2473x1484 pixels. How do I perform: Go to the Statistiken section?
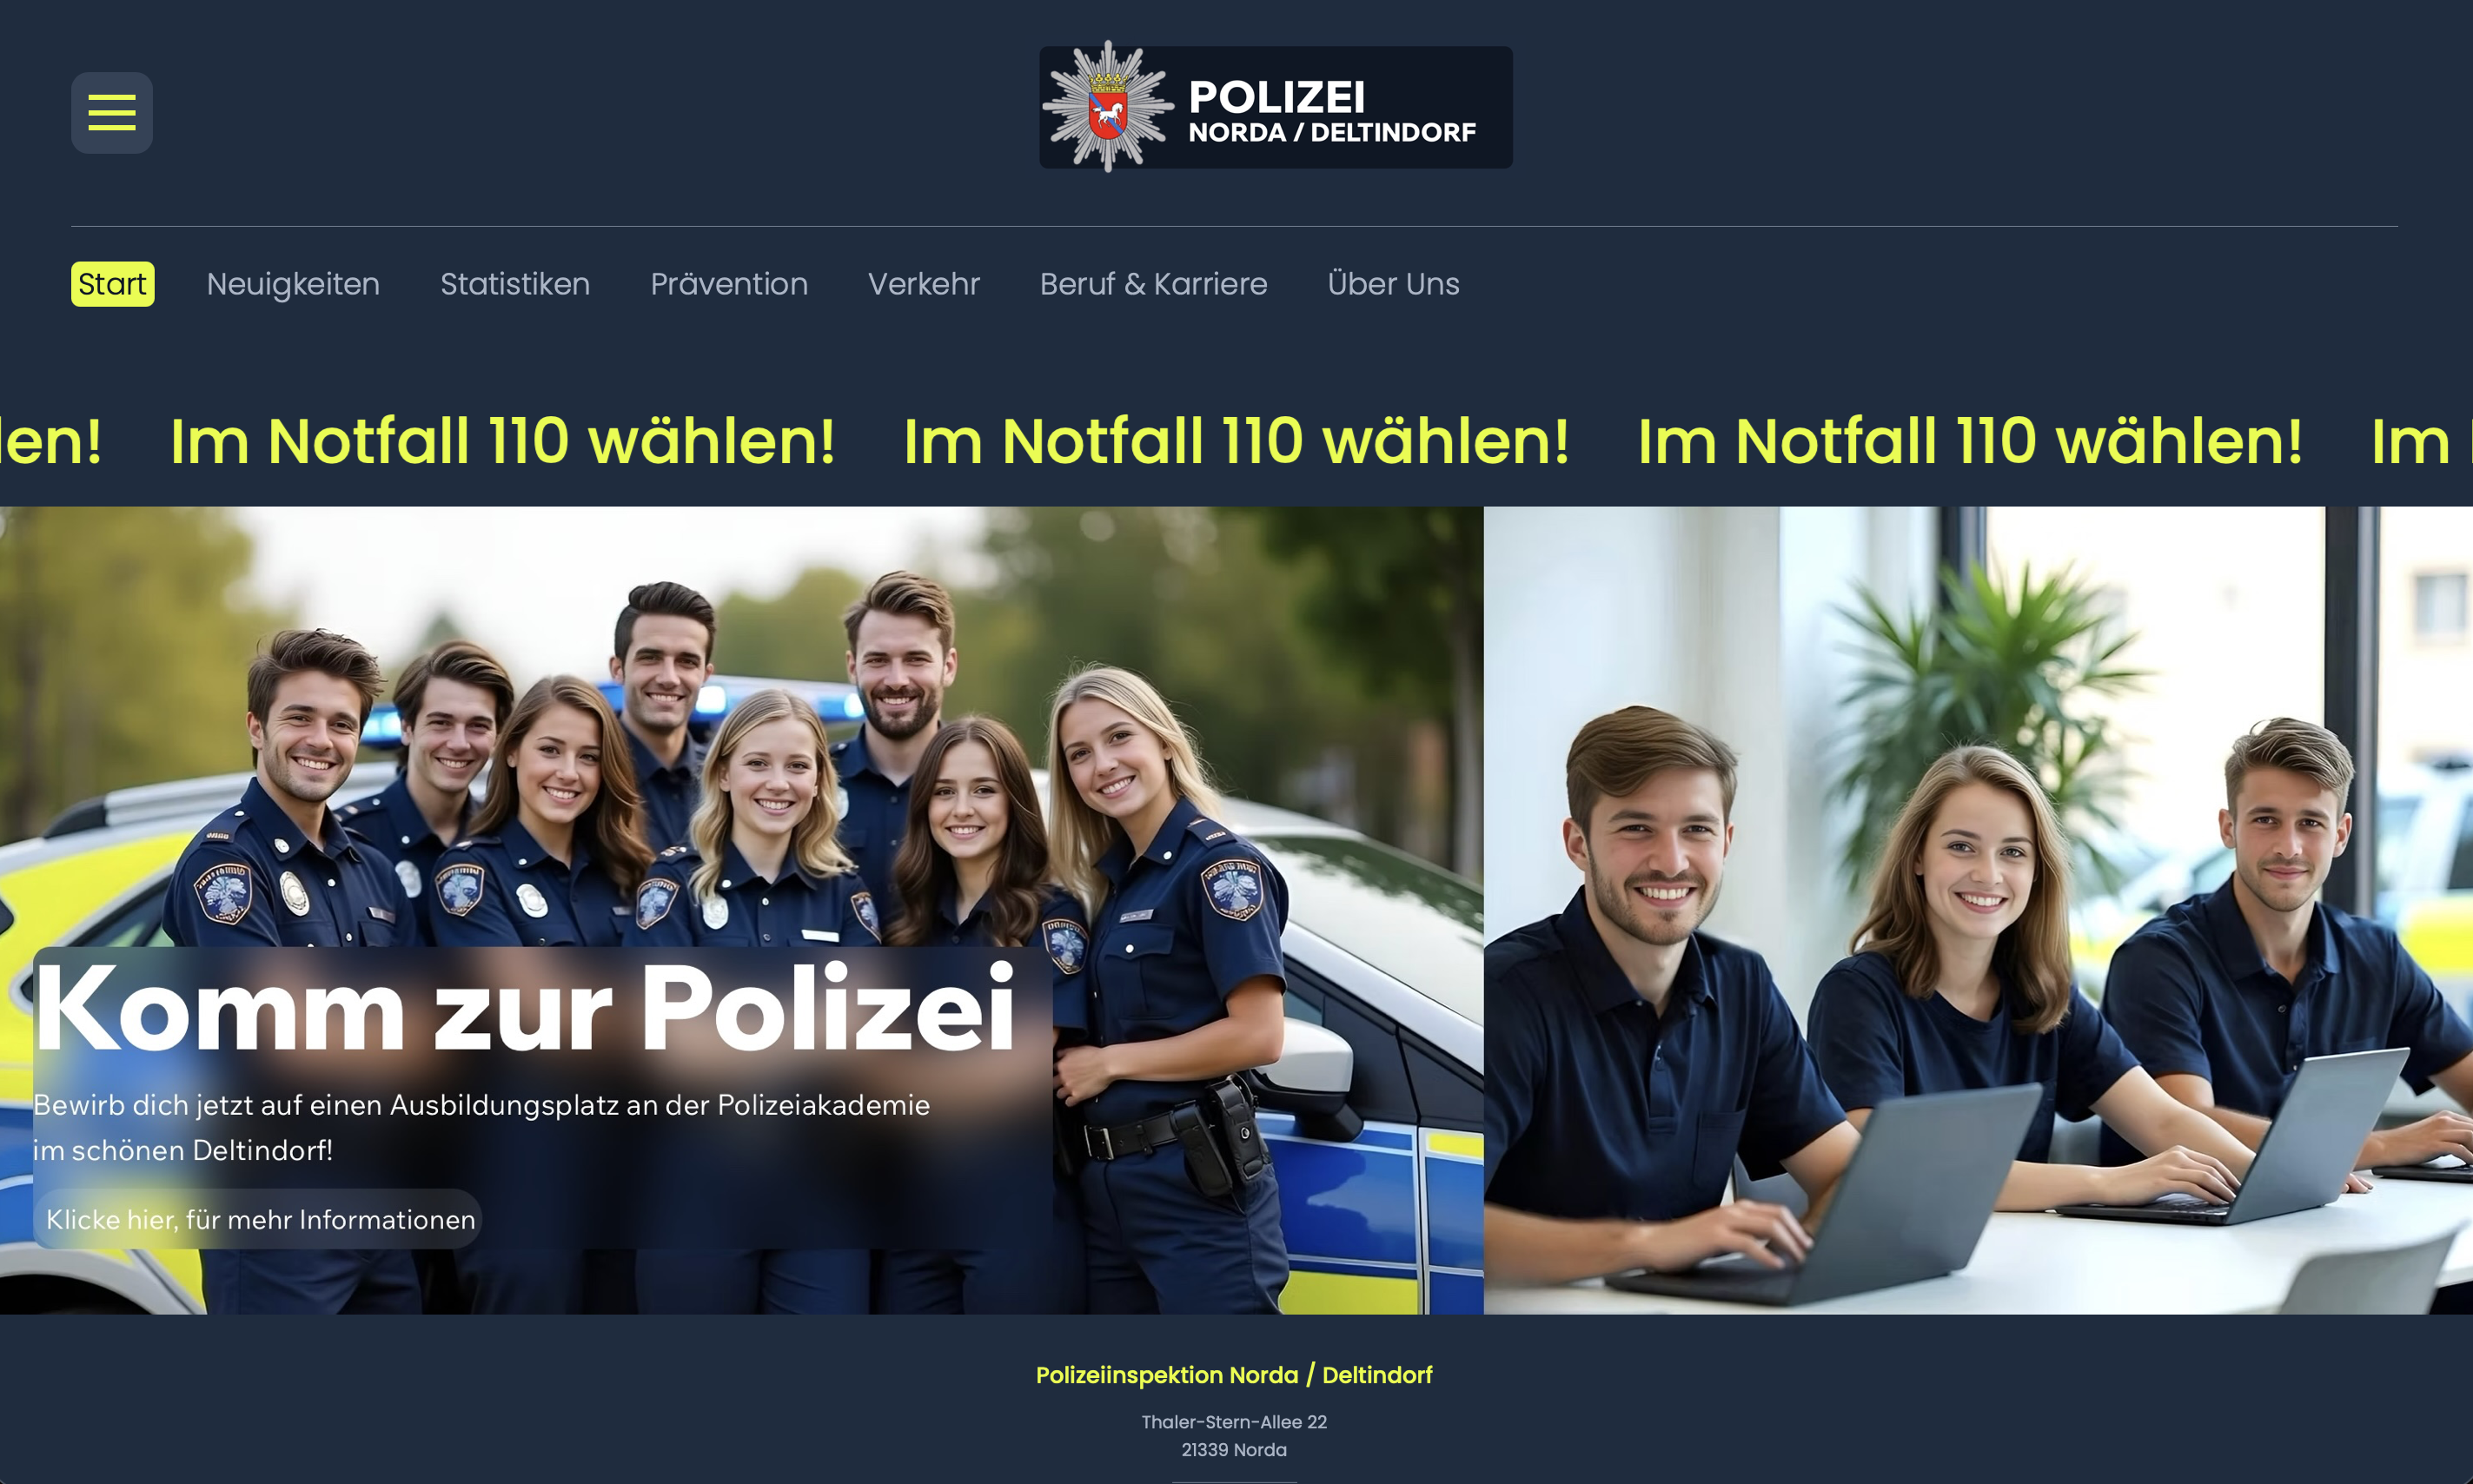click(515, 284)
